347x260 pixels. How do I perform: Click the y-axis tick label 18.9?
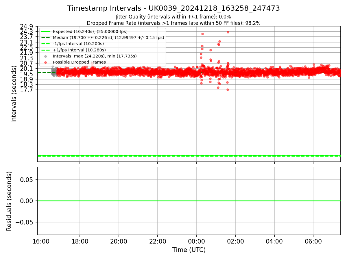pyautogui.click(x=27, y=79)
